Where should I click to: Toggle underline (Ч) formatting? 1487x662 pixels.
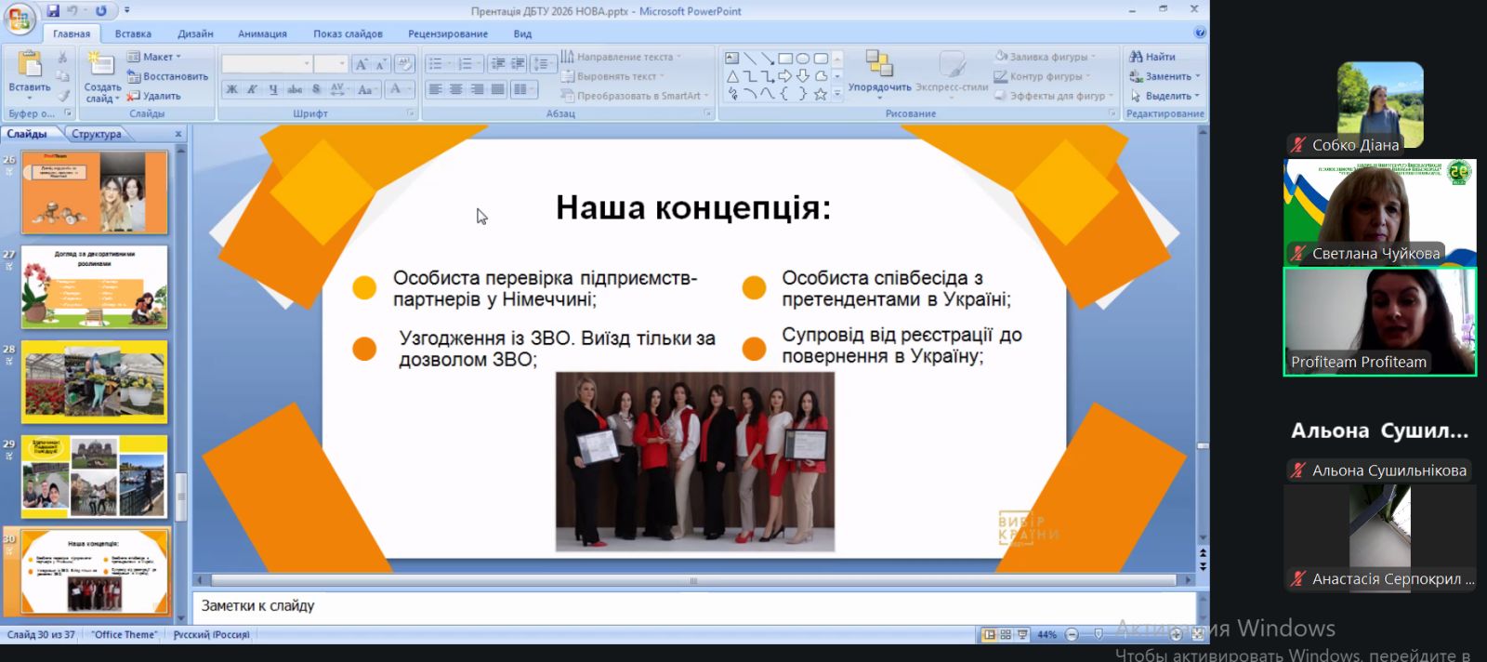pos(273,89)
